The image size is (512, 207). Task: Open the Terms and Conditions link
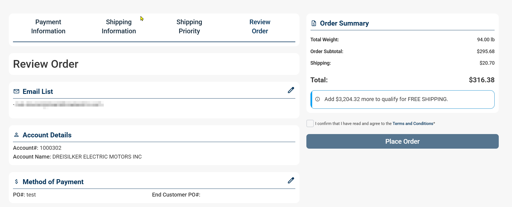[x=413, y=124]
